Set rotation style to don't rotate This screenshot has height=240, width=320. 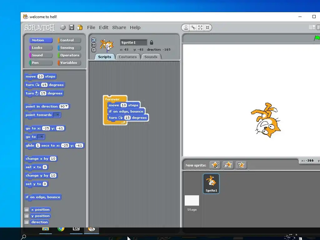[94, 50]
